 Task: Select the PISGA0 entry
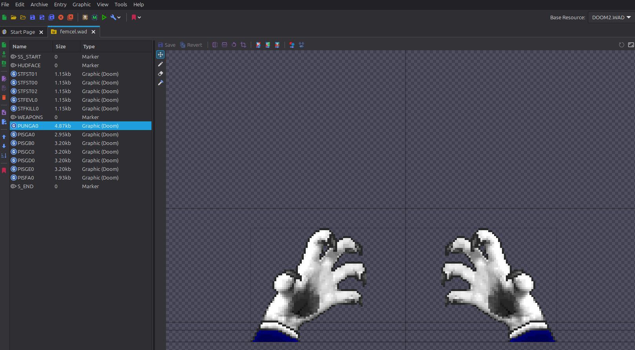click(80, 134)
